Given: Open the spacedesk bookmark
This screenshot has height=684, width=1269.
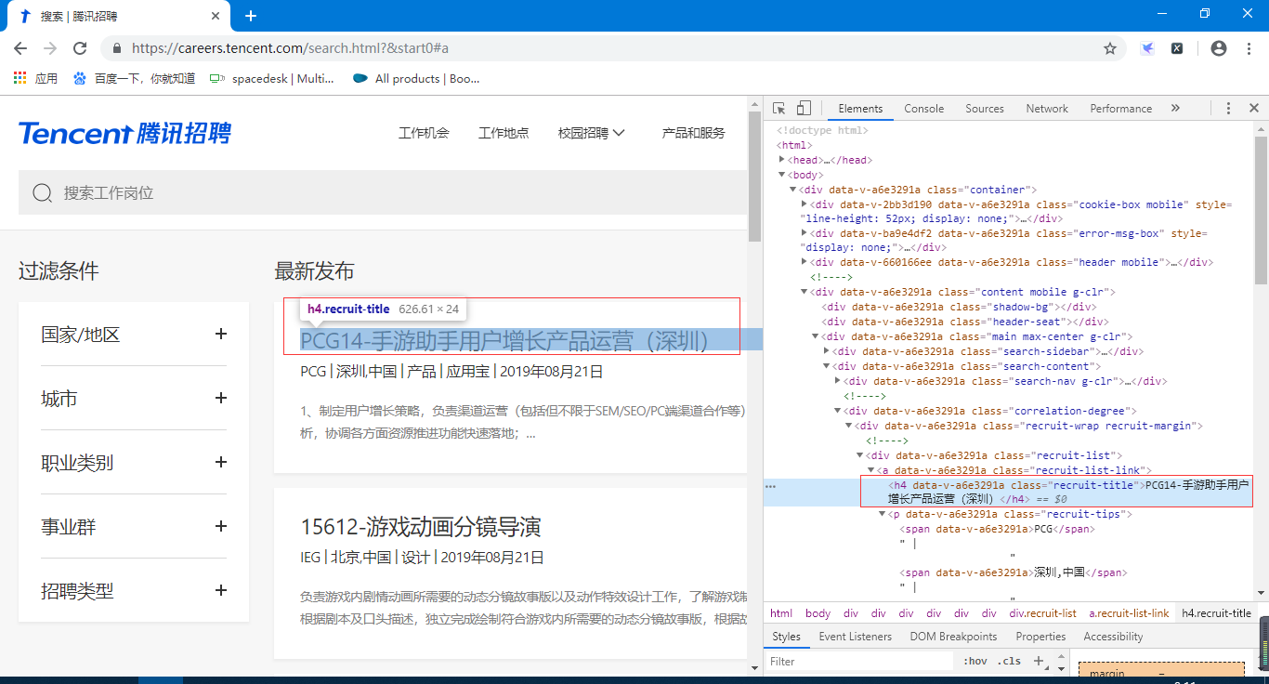Looking at the screenshot, I should coord(271,79).
